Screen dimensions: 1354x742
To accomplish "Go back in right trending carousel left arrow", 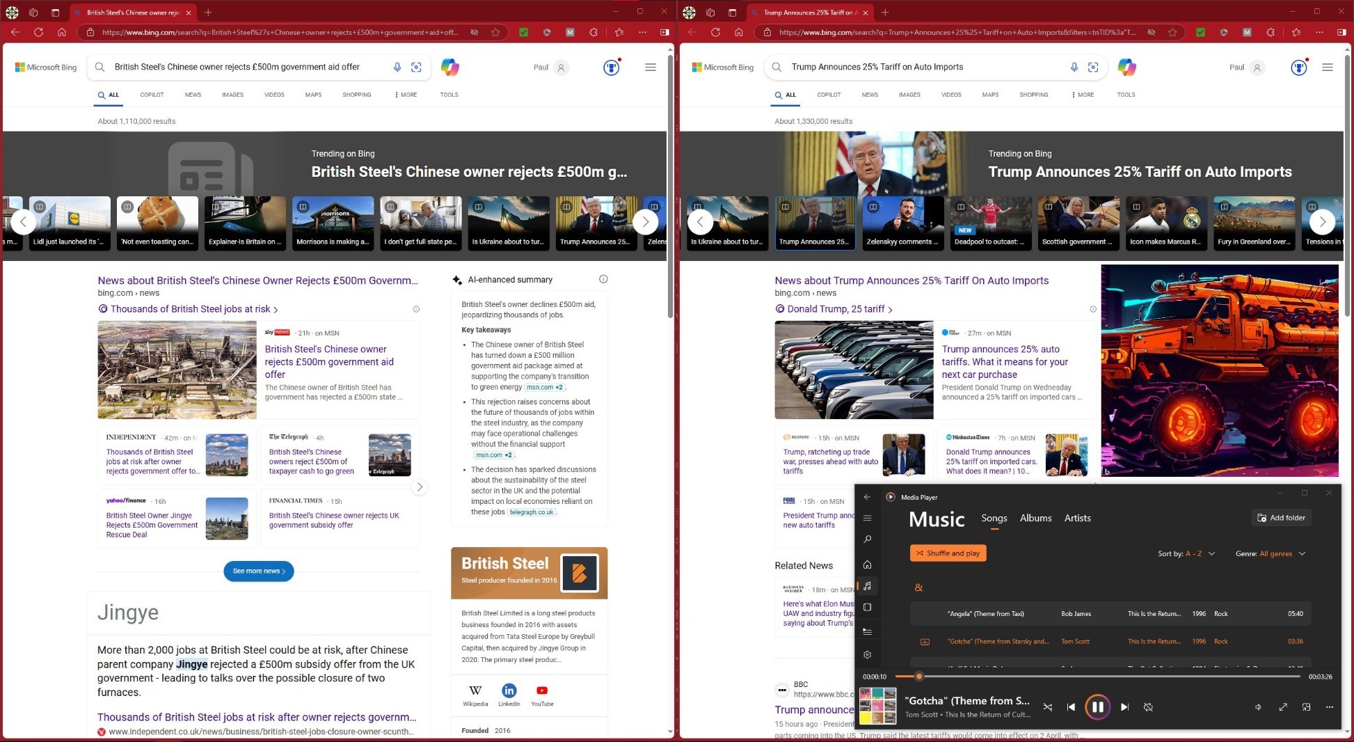I will pyautogui.click(x=701, y=222).
